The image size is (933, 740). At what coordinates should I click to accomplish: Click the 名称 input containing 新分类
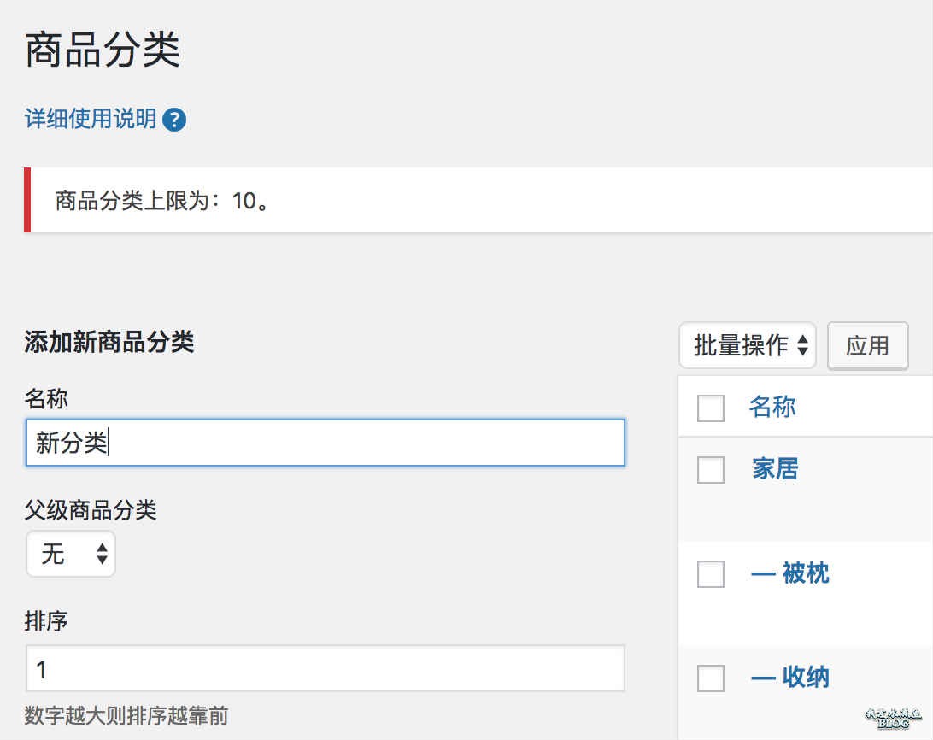click(x=325, y=443)
